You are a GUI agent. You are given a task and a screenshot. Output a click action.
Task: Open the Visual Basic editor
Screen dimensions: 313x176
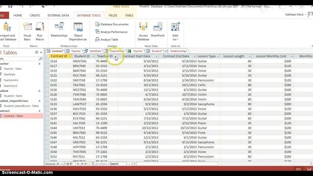[x=27, y=31]
